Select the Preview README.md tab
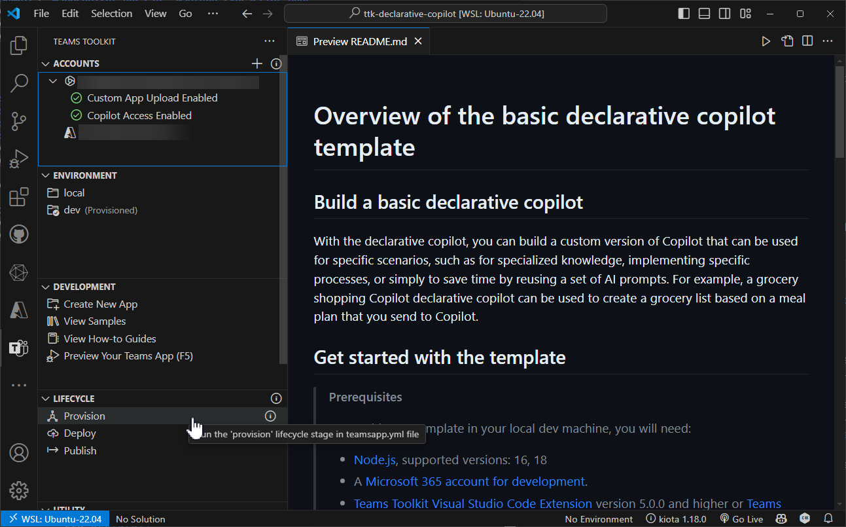Viewport: 846px width, 527px height. (359, 41)
